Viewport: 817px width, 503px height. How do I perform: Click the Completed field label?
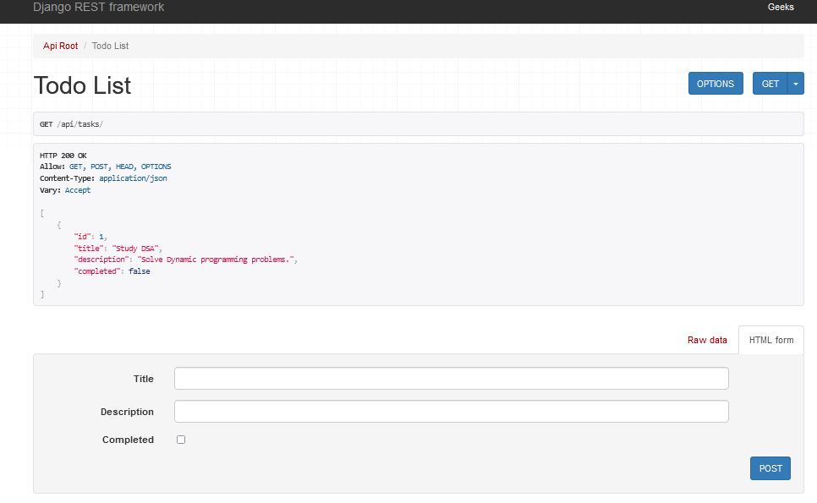128,440
